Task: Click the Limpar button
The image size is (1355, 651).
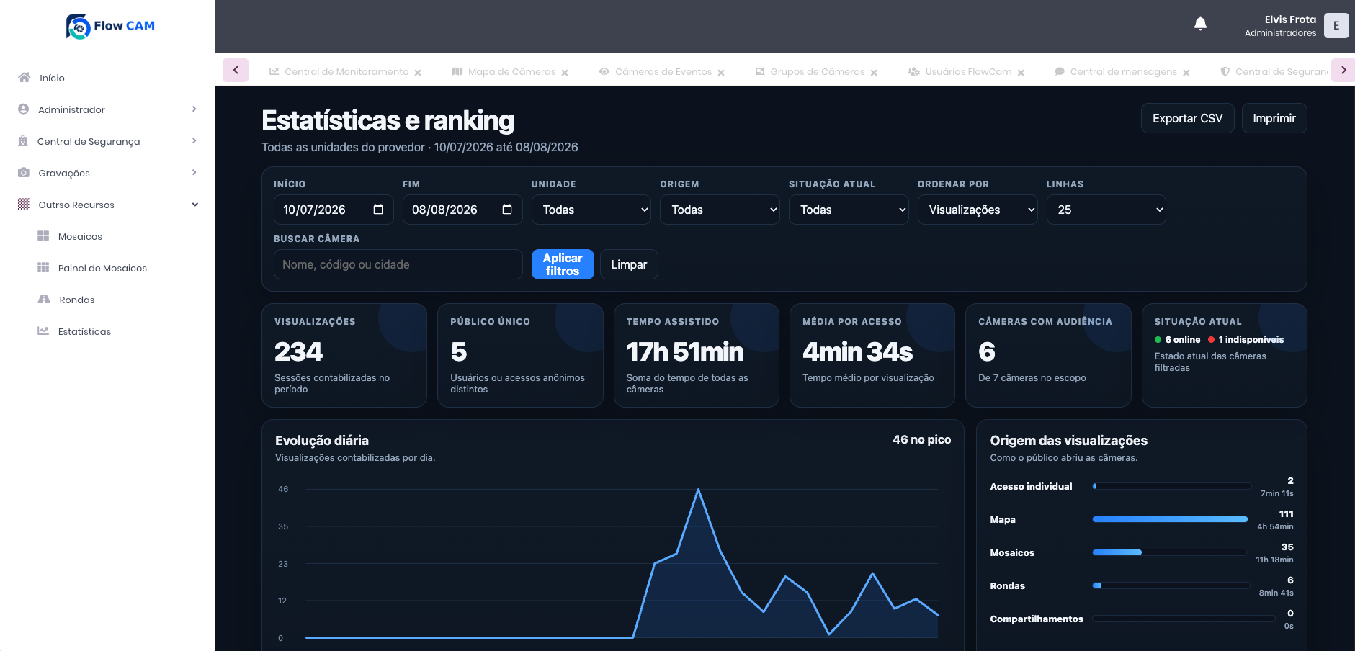Action: [x=629, y=264]
